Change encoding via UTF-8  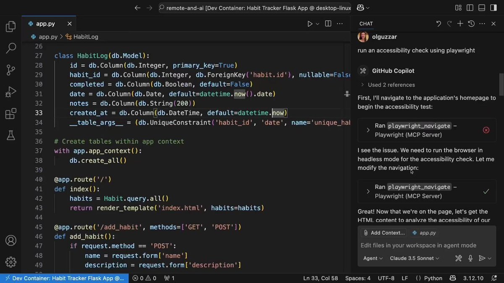tap(386, 278)
